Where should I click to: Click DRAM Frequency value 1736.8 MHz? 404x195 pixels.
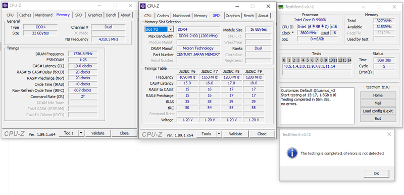pos(83,54)
